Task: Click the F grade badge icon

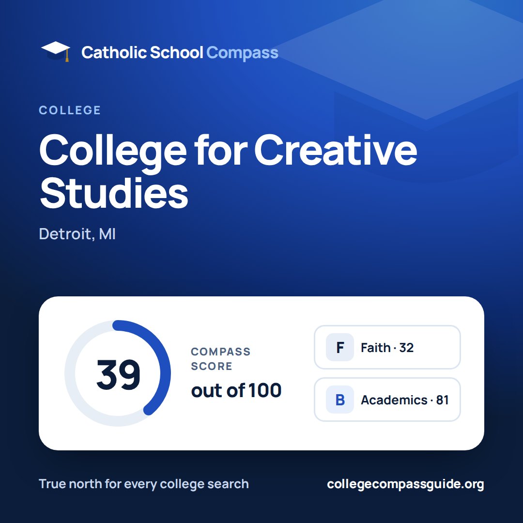Action: point(339,347)
